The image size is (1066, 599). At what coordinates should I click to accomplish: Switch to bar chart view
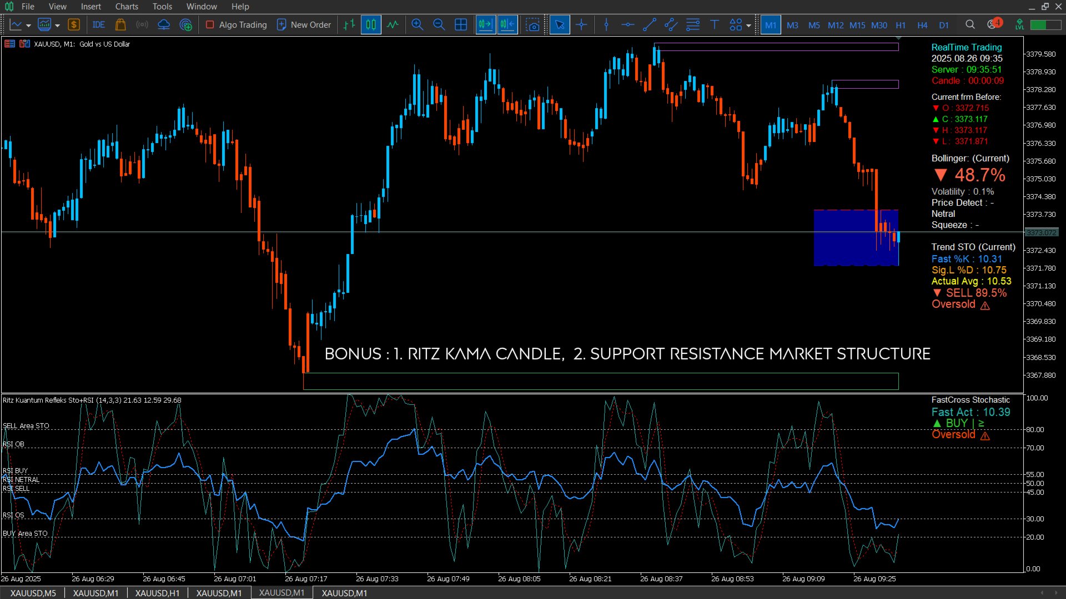tap(349, 25)
